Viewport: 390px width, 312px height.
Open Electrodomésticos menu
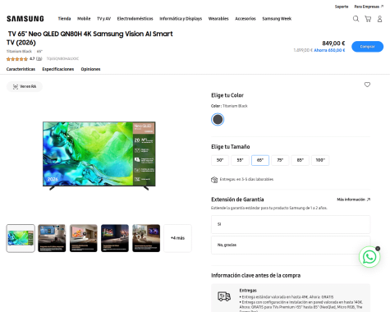[x=135, y=19]
